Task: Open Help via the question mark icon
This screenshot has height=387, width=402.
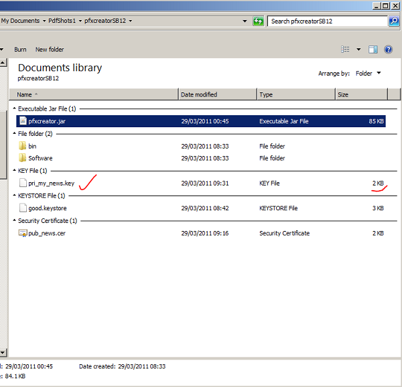Action: point(388,49)
